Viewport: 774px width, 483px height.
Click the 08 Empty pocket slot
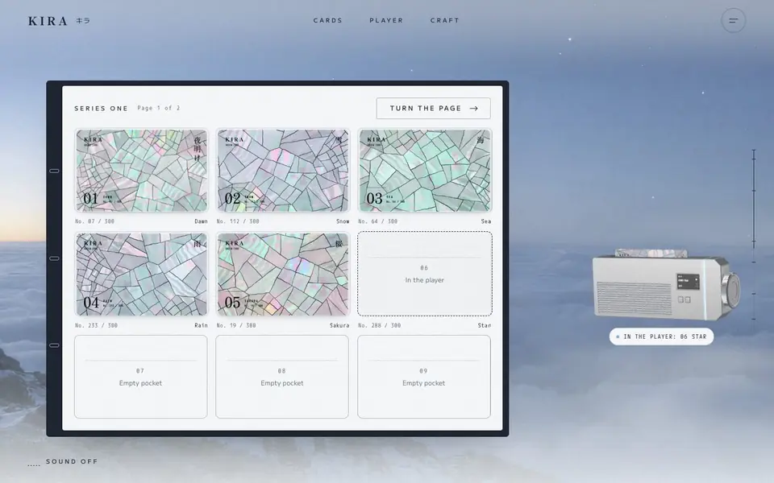point(282,377)
